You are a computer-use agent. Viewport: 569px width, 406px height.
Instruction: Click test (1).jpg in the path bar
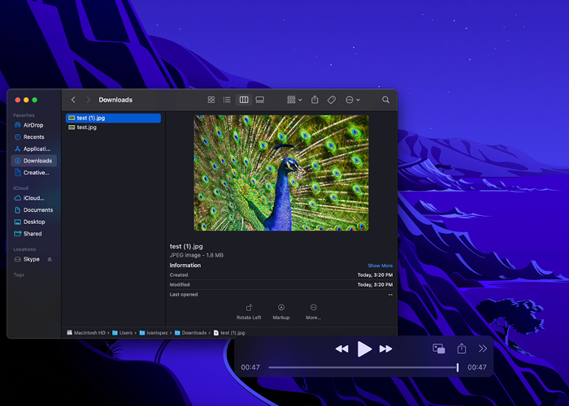[229, 333]
